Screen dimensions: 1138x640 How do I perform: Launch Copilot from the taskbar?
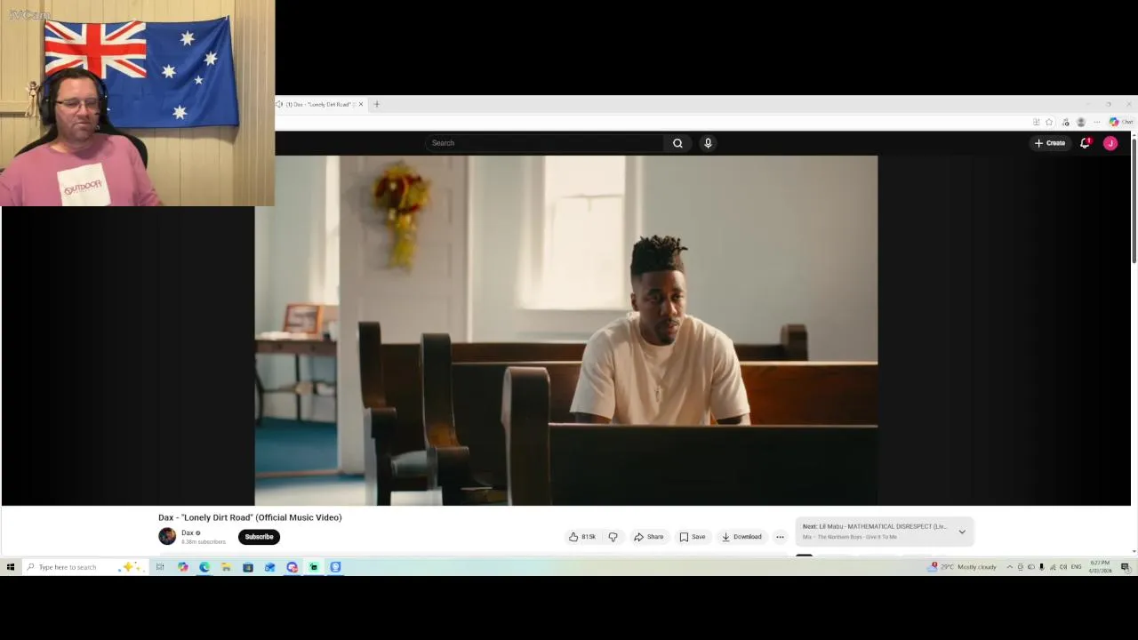tap(182, 567)
